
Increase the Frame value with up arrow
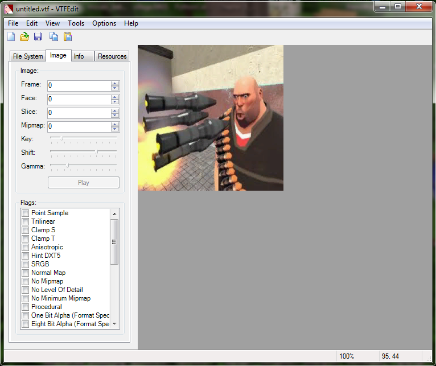coord(115,84)
